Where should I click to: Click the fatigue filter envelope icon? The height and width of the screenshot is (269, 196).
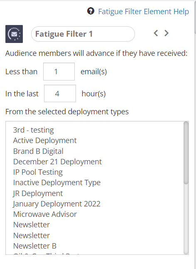pos(14,34)
